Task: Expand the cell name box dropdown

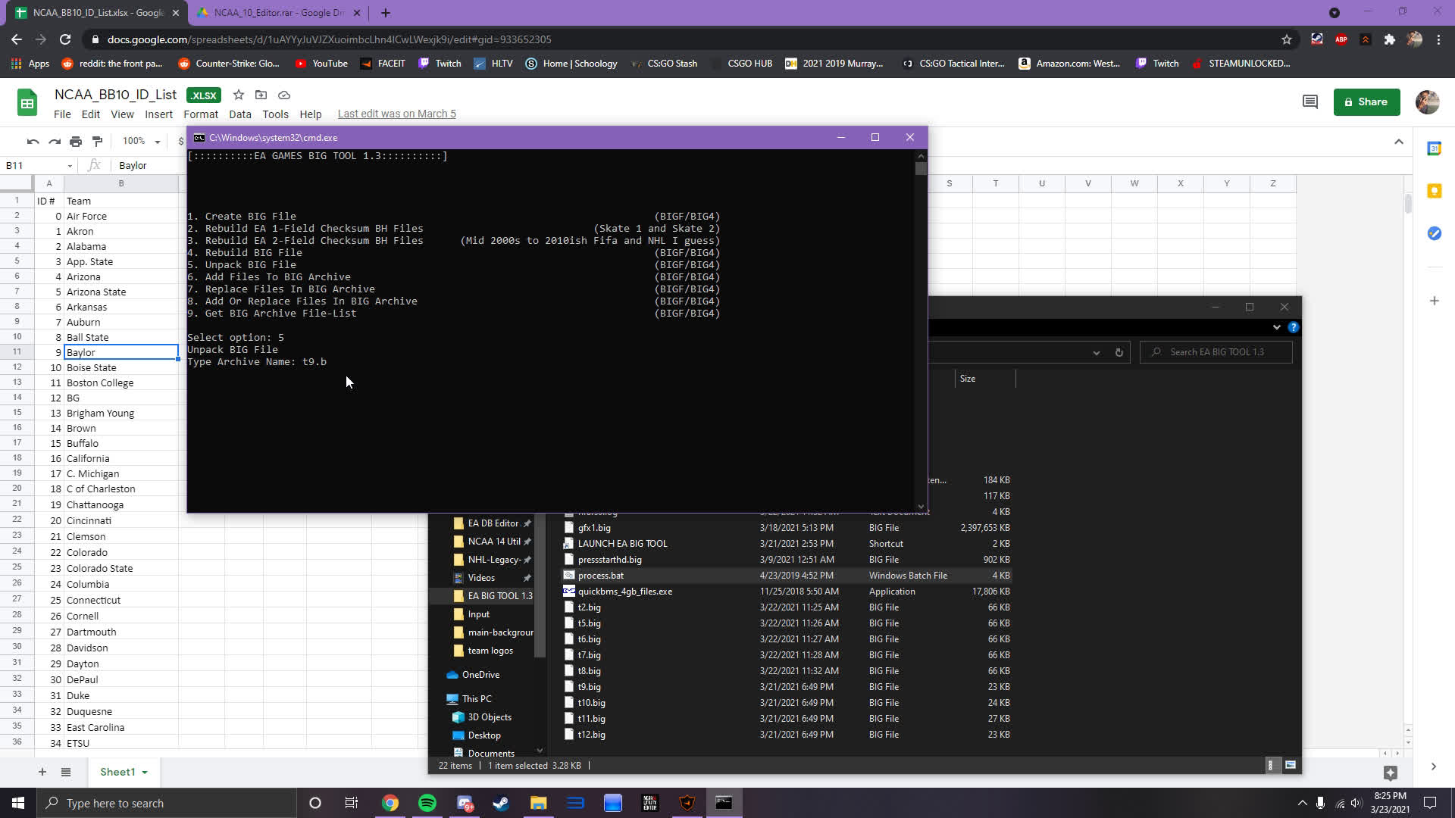Action: [x=70, y=166]
